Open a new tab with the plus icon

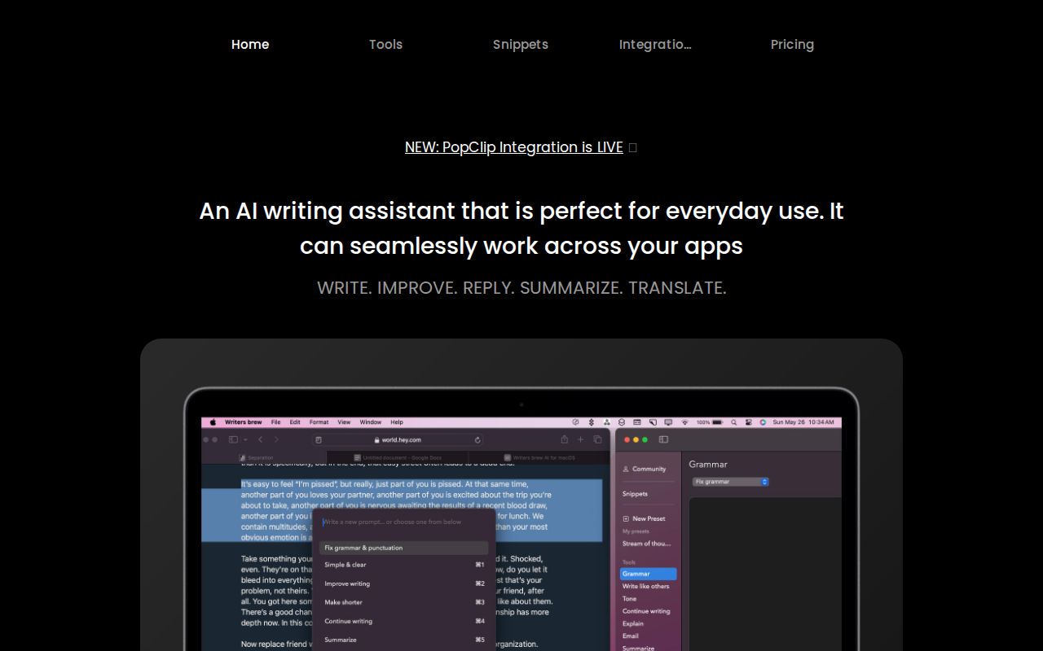pyautogui.click(x=580, y=439)
